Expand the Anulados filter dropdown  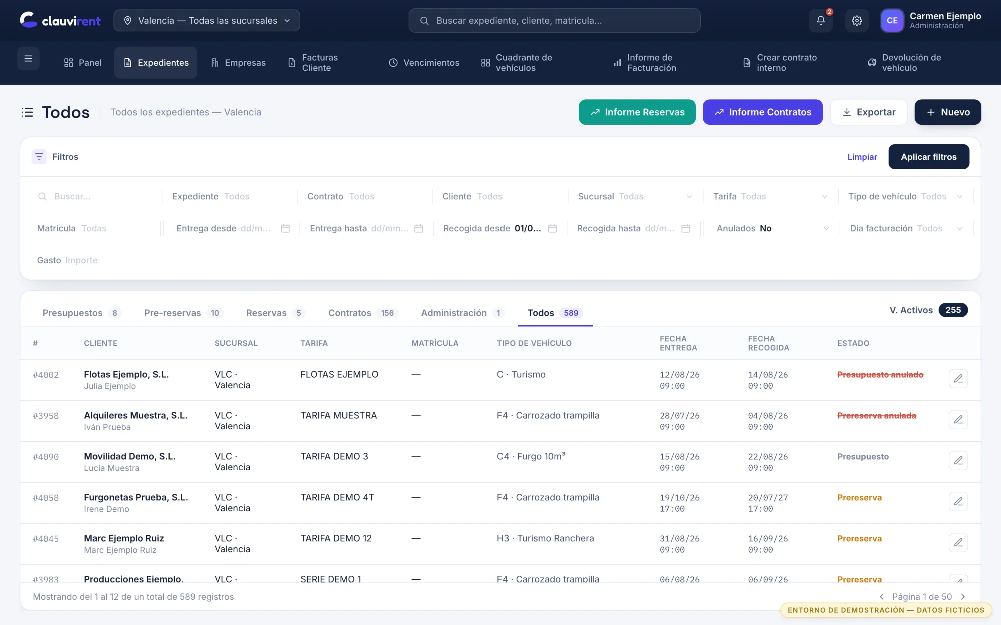coord(772,228)
